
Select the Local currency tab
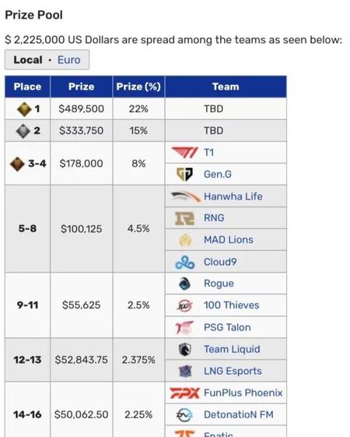28,60
